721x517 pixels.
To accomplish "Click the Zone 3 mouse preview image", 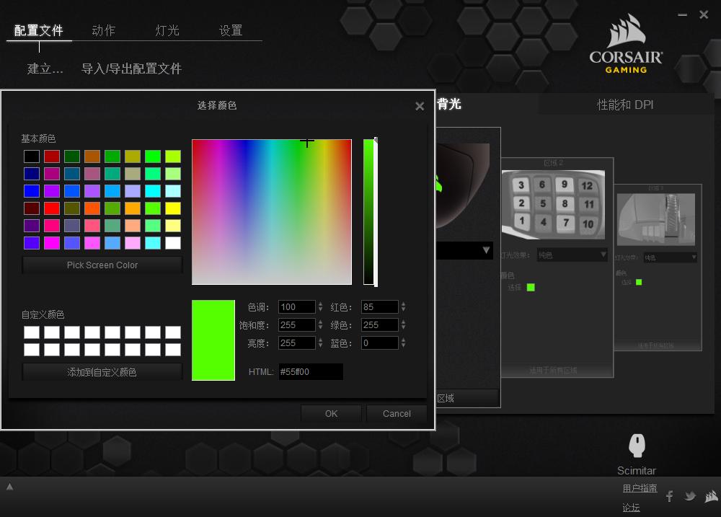I will [x=656, y=220].
